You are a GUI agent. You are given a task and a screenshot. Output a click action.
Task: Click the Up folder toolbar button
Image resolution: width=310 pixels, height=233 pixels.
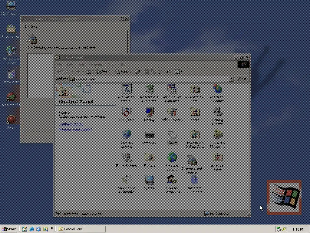click(x=89, y=72)
